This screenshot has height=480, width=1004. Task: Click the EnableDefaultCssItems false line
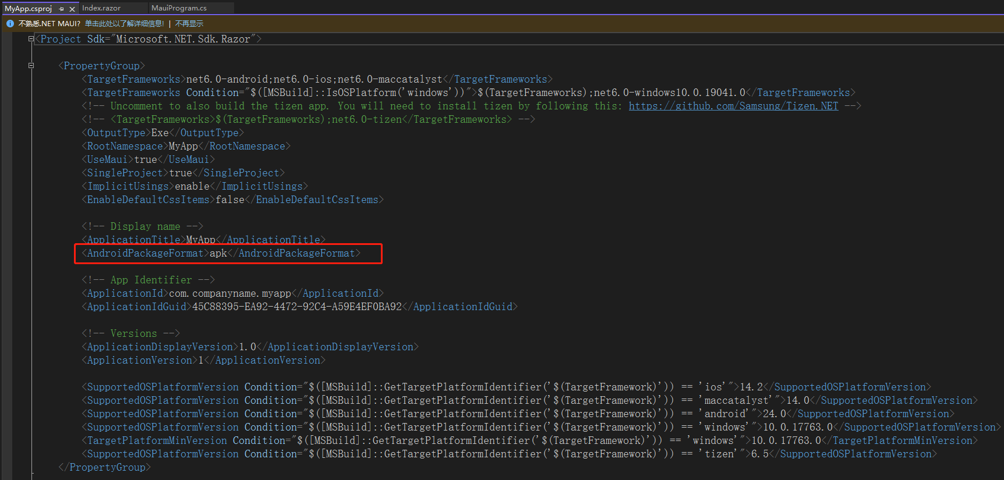tap(233, 200)
